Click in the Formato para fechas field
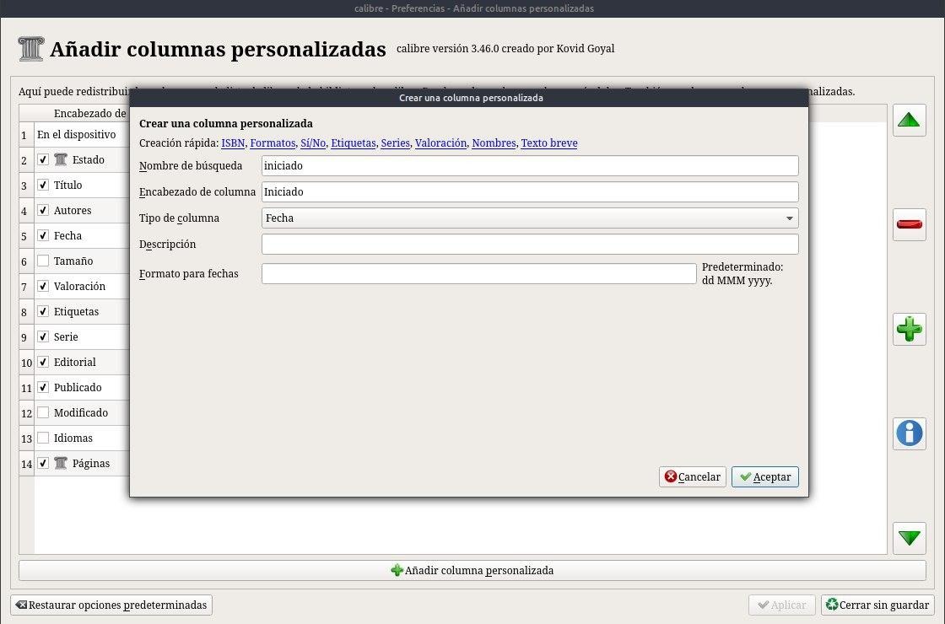 tap(478, 273)
